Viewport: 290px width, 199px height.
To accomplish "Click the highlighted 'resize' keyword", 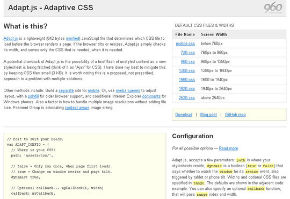I will click(x=251, y=172).
